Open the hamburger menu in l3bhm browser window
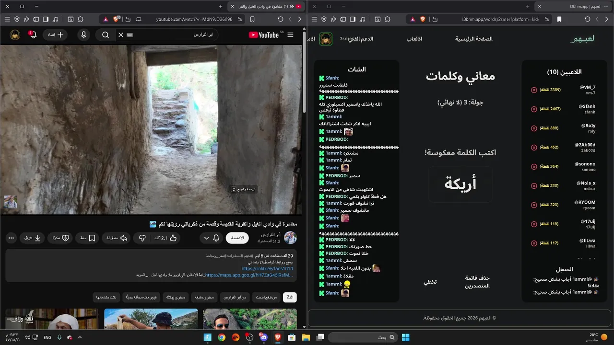The height and width of the screenshot is (345, 614). pyautogui.click(x=314, y=19)
